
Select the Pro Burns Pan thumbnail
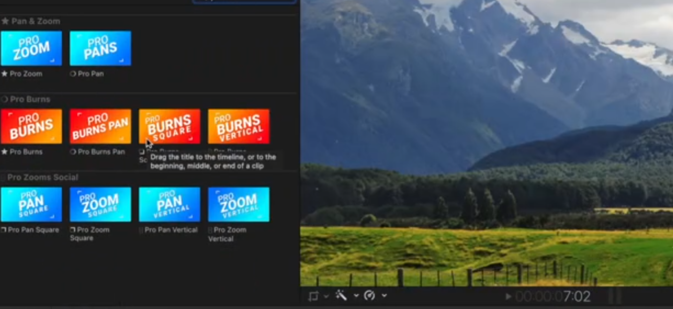100,126
